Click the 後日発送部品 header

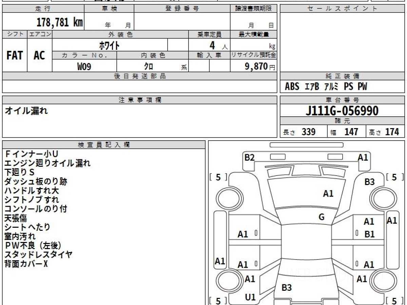[x=140, y=76]
